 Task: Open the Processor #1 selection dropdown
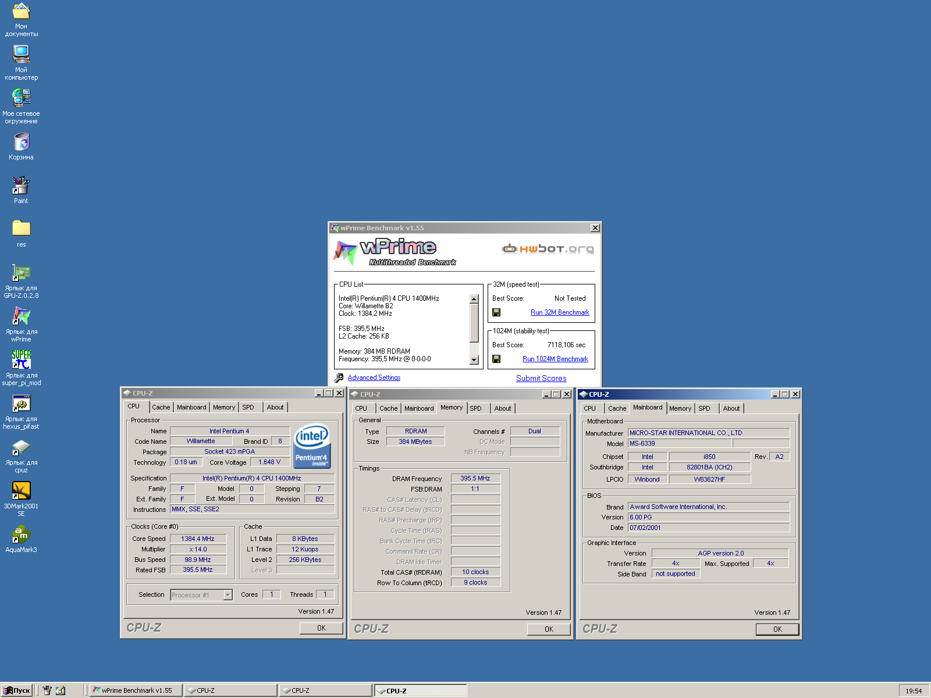[201, 594]
